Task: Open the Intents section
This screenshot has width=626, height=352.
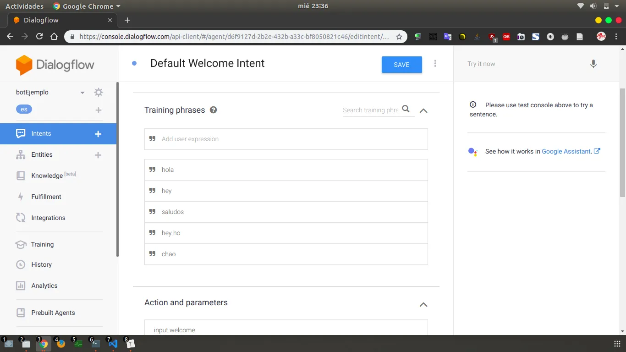Action: pos(41,133)
